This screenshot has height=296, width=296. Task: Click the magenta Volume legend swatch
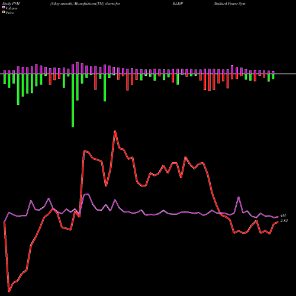[4, 7]
